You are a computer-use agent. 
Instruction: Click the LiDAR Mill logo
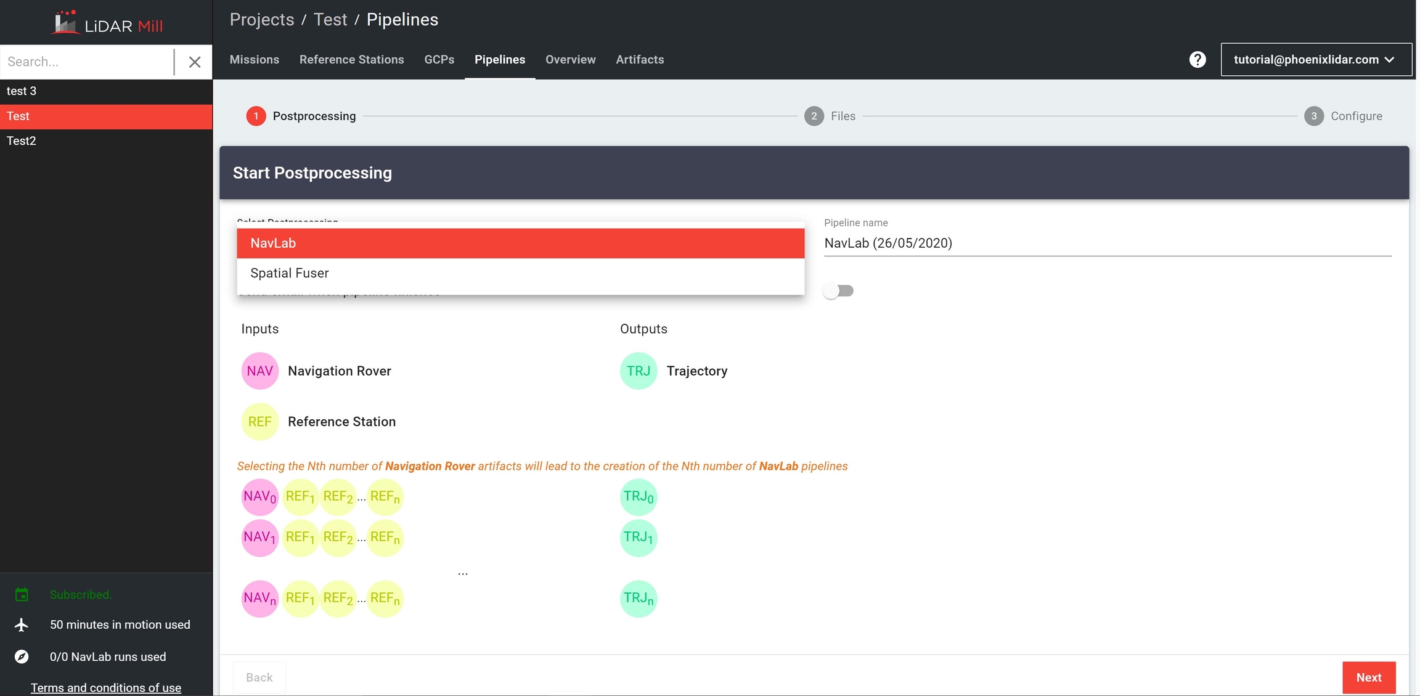tap(106, 24)
